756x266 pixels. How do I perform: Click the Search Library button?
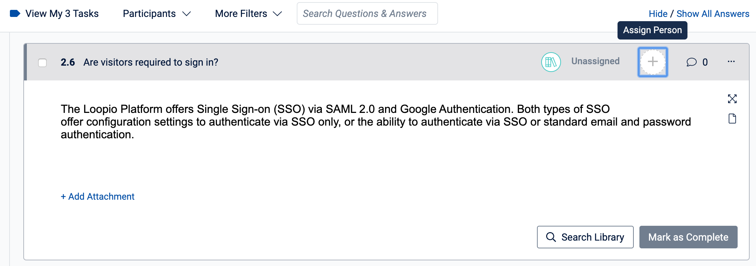point(585,237)
